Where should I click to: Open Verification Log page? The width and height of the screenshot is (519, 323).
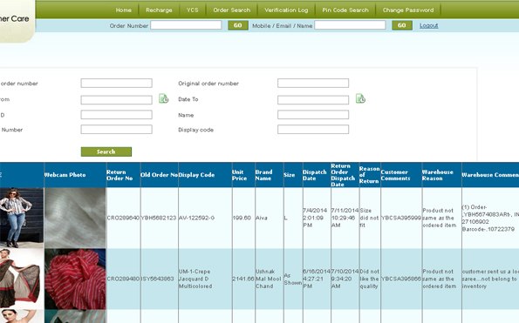click(286, 10)
